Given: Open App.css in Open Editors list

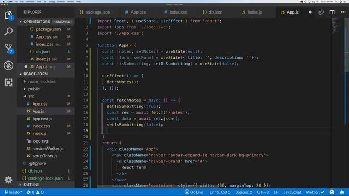Looking at the screenshot, I should click(x=46, y=36).
